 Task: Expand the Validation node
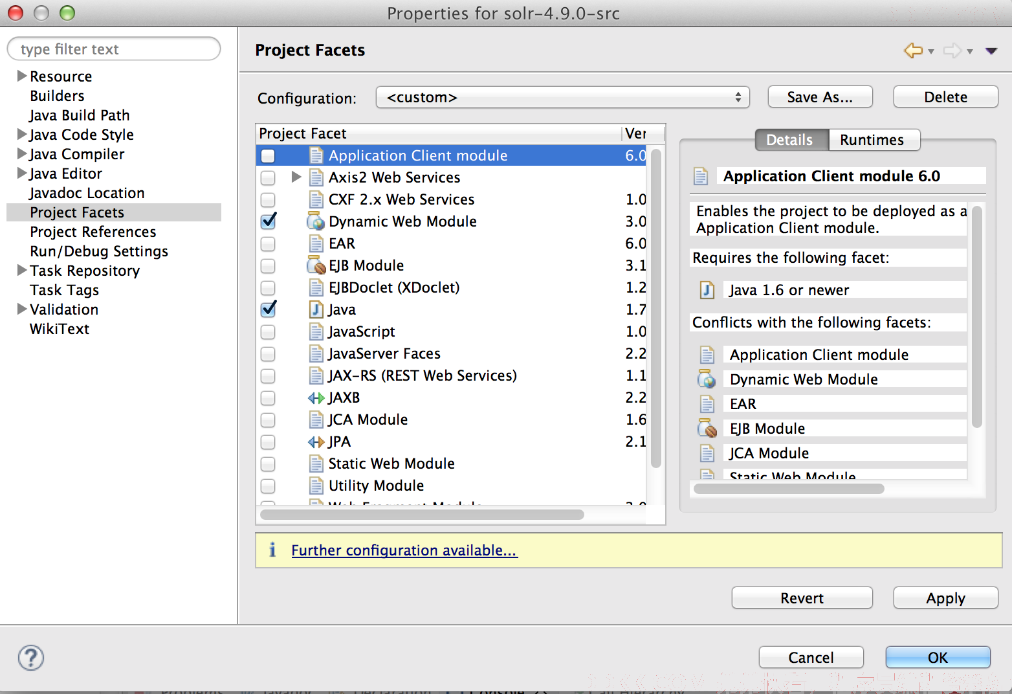pyautogui.click(x=22, y=309)
